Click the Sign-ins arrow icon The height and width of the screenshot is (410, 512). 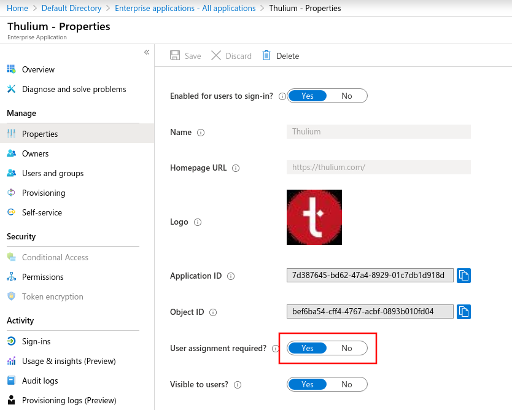(x=11, y=341)
